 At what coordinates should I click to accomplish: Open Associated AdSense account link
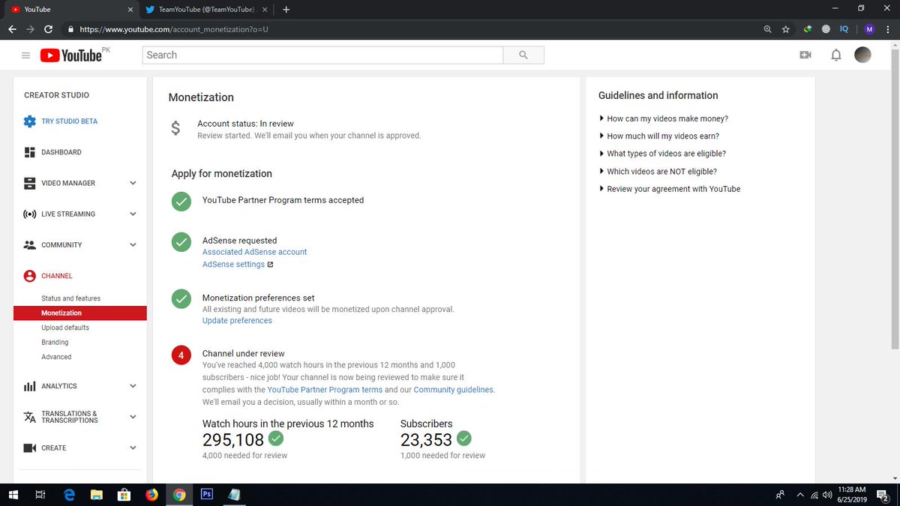[x=254, y=252]
